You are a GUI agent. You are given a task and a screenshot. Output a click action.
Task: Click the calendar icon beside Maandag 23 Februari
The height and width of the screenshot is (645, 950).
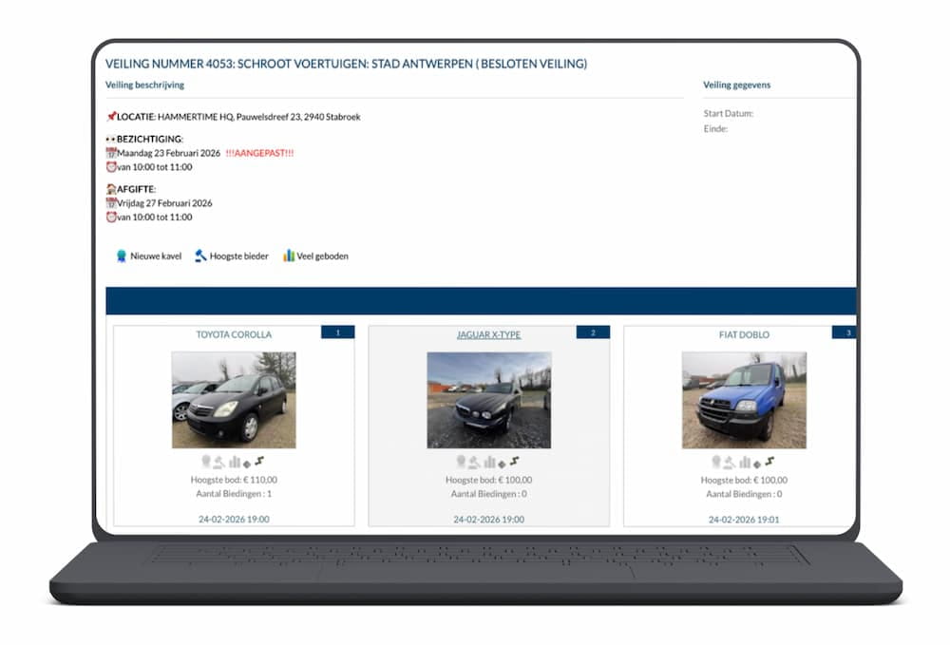pyautogui.click(x=111, y=153)
